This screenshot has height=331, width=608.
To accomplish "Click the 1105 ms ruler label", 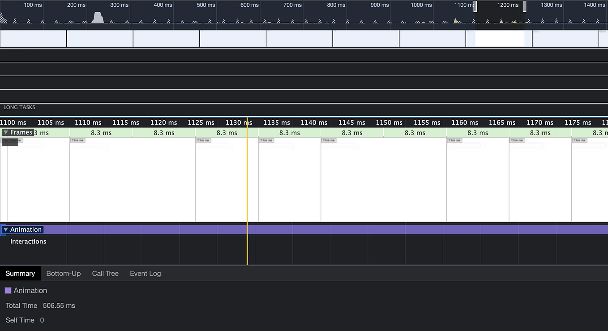I will [x=51, y=123].
